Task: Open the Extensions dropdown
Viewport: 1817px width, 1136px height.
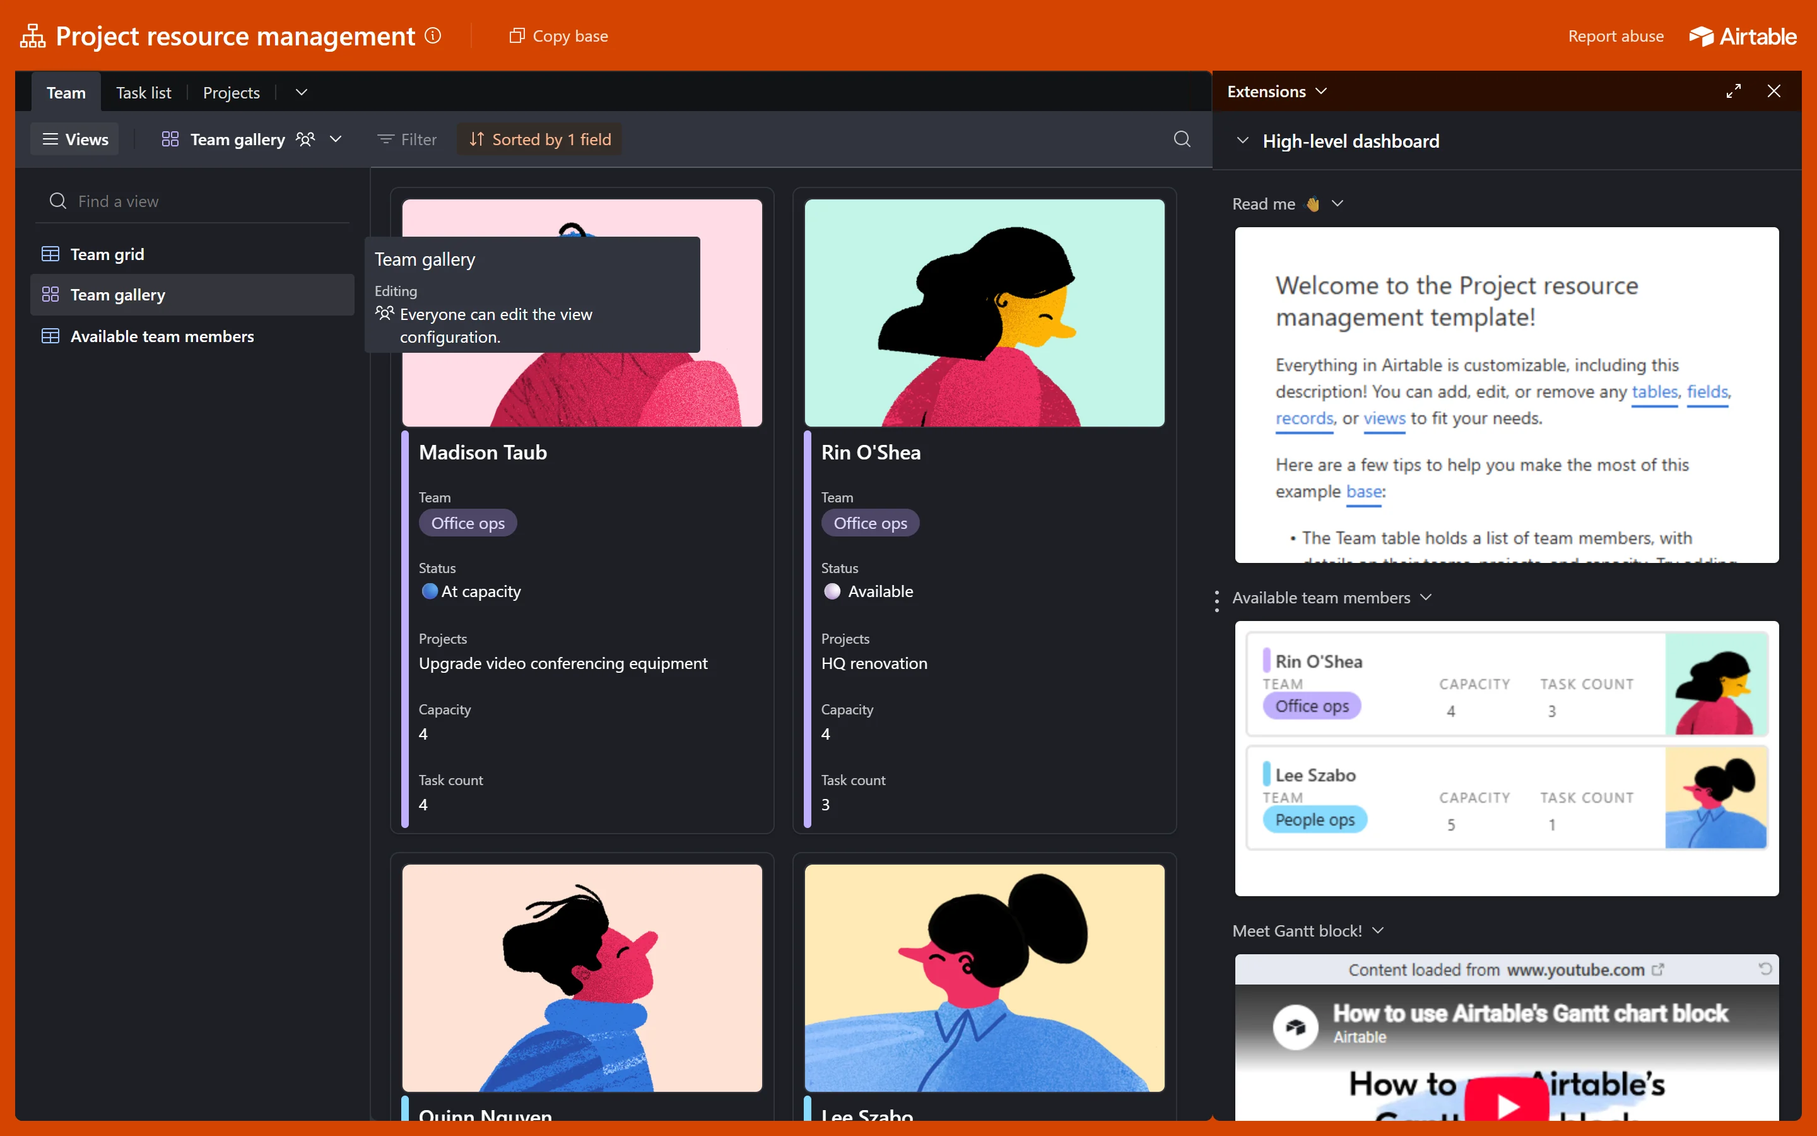Action: (1276, 91)
